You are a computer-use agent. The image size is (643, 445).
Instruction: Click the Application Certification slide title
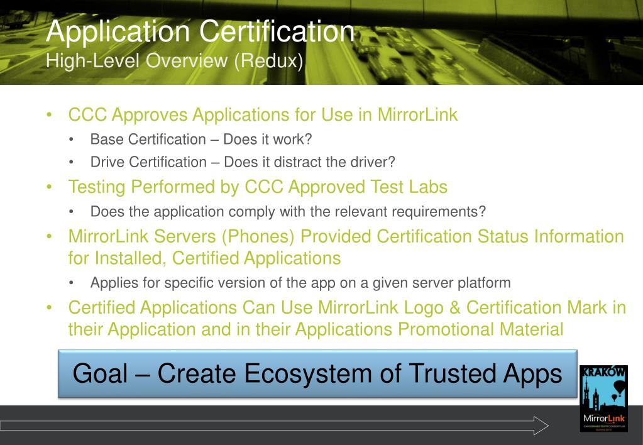[200, 32]
